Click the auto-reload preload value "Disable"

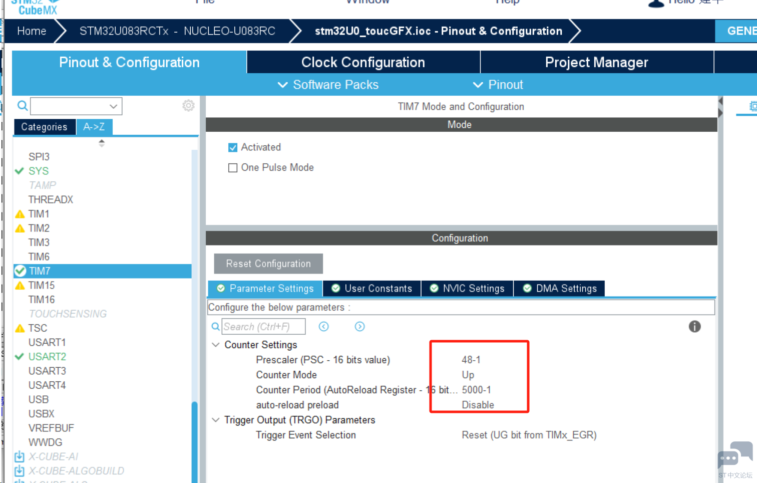(478, 405)
